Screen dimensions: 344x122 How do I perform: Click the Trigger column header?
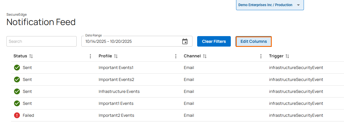(276, 56)
